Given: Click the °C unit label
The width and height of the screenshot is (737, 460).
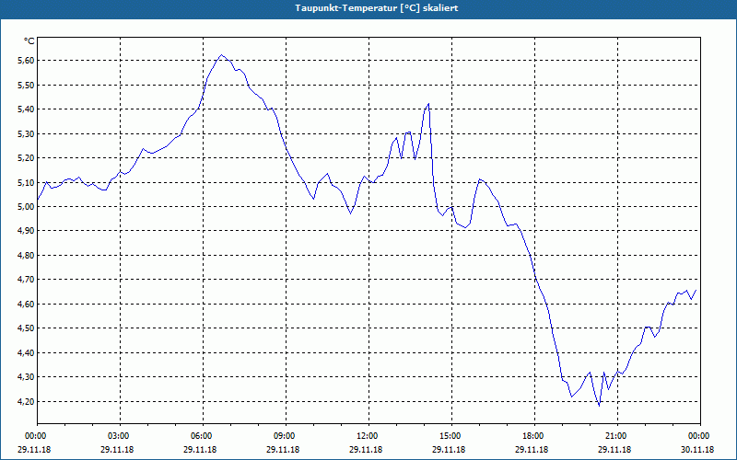Looking at the screenshot, I should coord(29,41).
